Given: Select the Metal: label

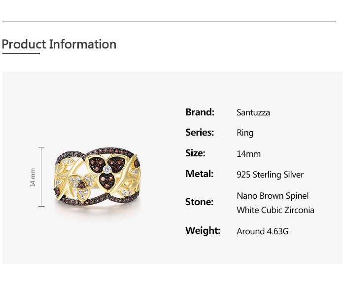Looking at the screenshot, I should pos(199,174).
